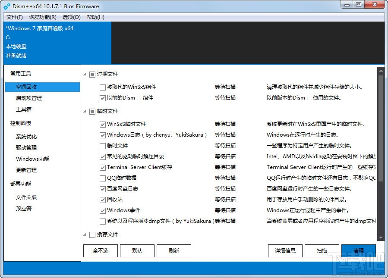Expand the 缓存文件 section
Image resolution: width=388 pixels, height=278 pixels.
pos(85,234)
